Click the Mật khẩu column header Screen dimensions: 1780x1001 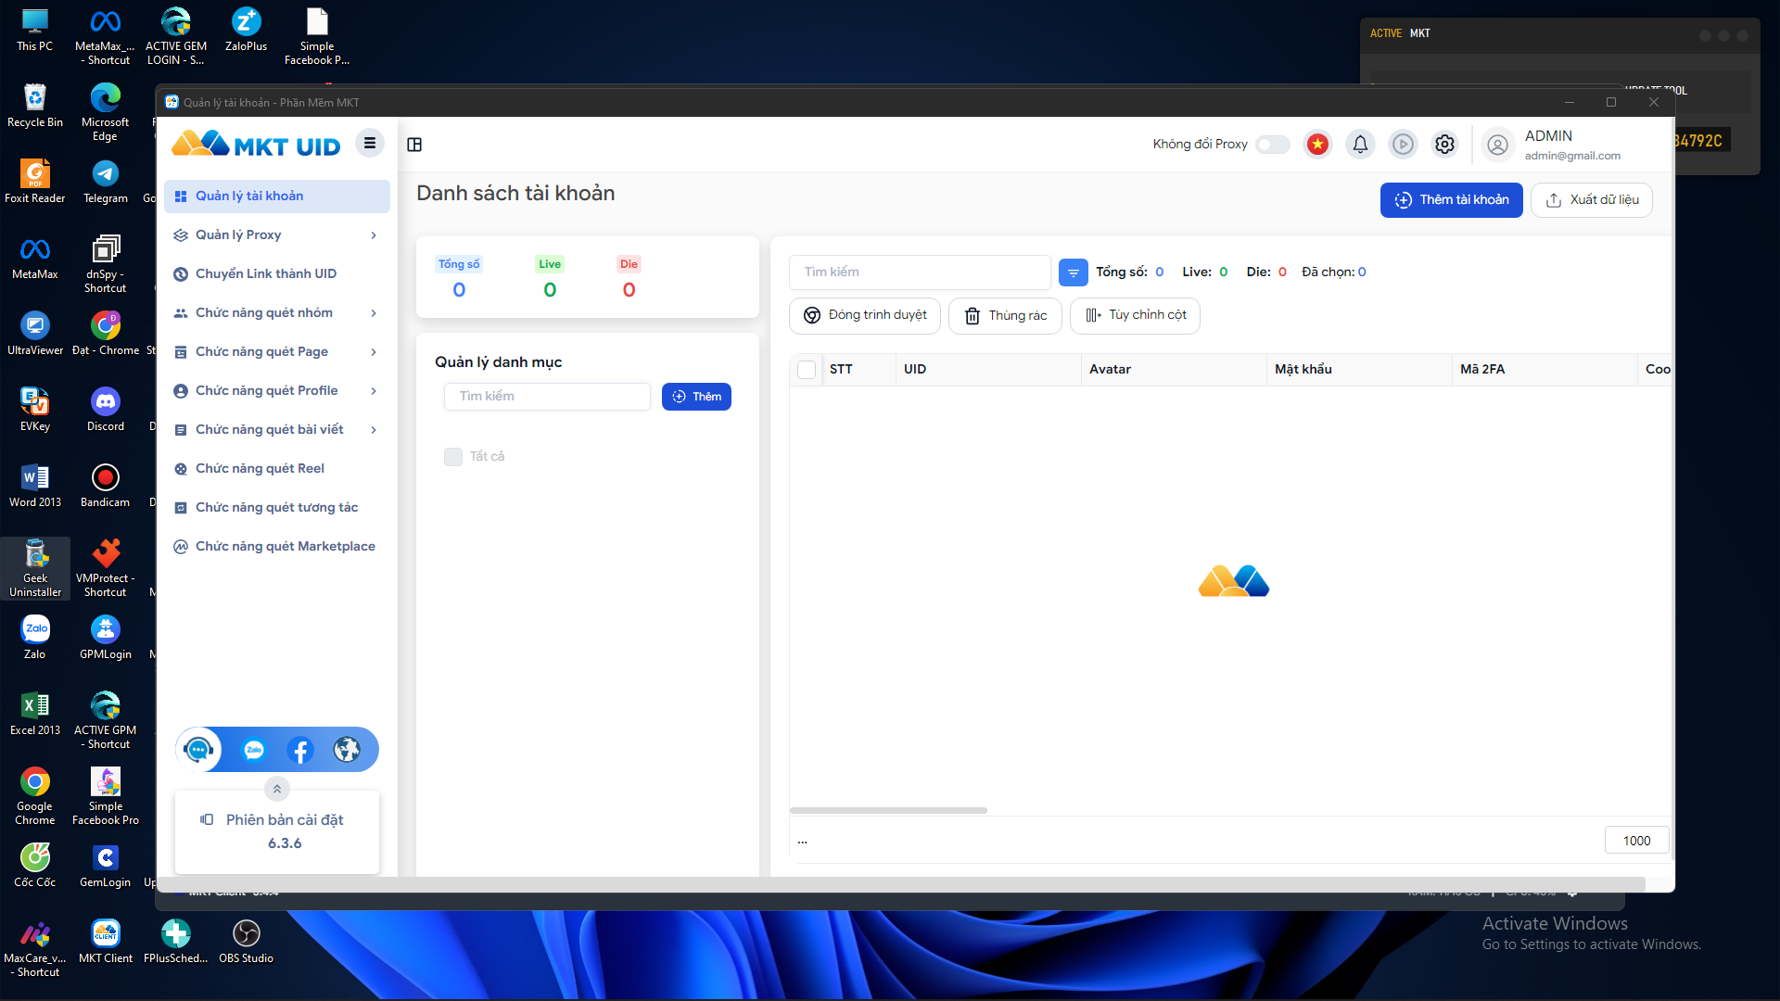[1358, 370]
